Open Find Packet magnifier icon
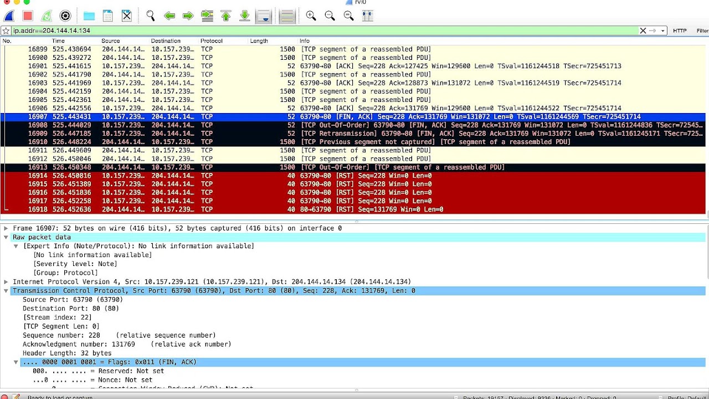The width and height of the screenshot is (709, 399). pos(150,16)
